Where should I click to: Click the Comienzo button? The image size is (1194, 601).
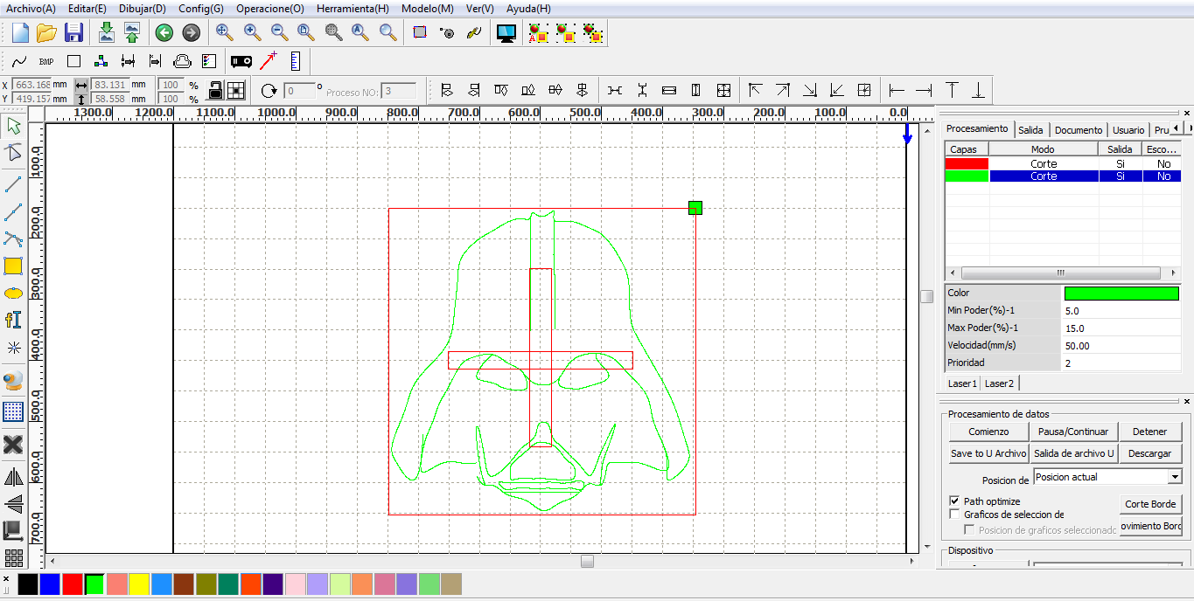(988, 432)
